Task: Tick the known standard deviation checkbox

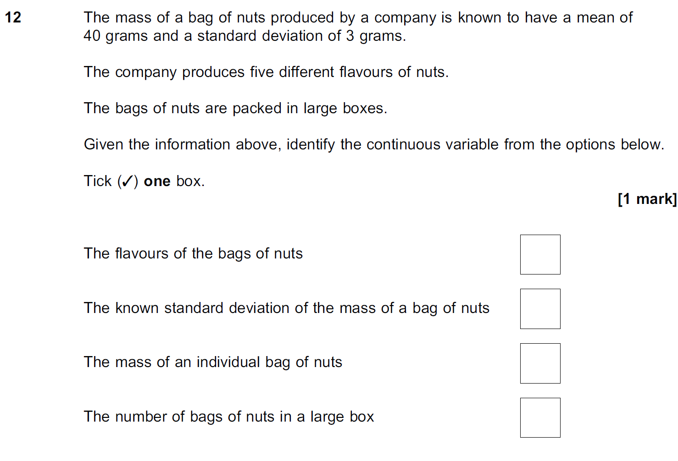Action: pos(540,308)
